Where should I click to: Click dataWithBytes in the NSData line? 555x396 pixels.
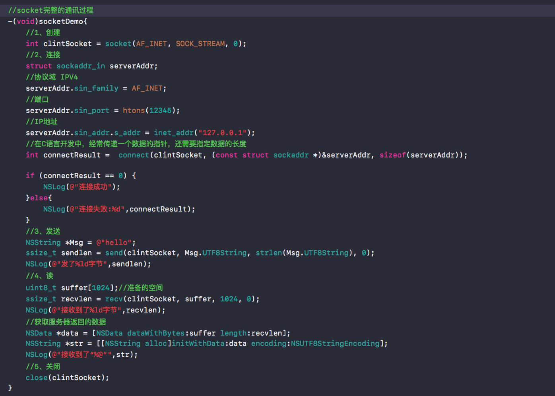point(156,333)
